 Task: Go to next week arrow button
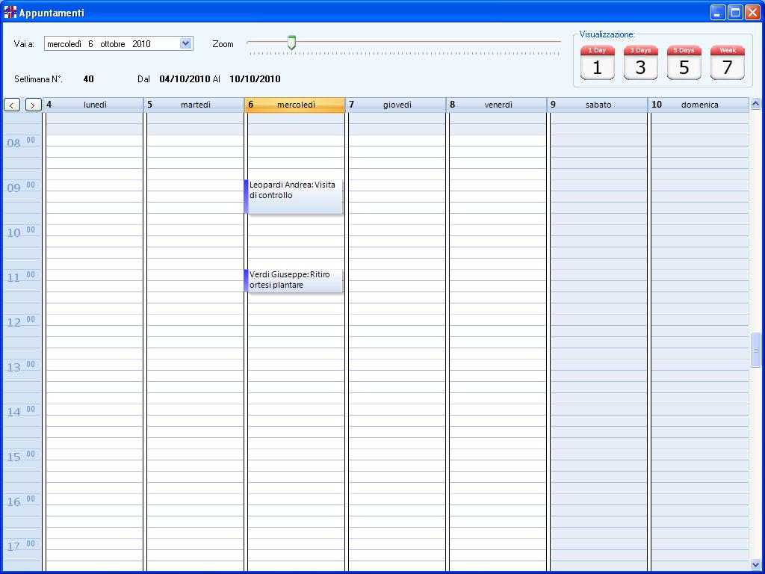(x=33, y=105)
